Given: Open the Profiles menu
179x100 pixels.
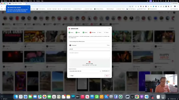Looking at the screenshot, I should click(30, 1).
